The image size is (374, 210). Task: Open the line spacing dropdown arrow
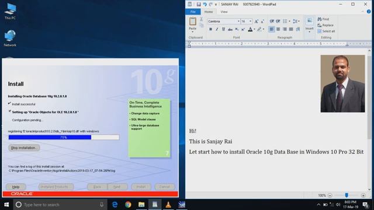tap(299, 21)
